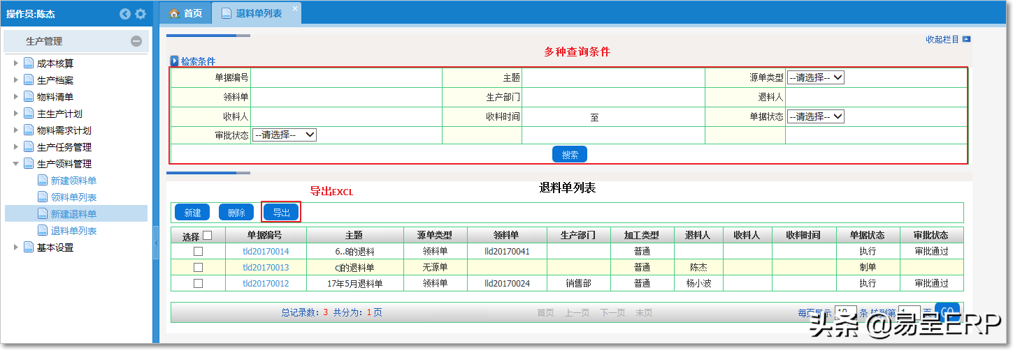Open the 审批状态 dropdown

pyautogui.click(x=285, y=135)
